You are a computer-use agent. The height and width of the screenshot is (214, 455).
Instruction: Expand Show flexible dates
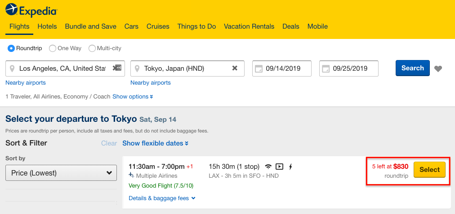[x=155, y=143]
